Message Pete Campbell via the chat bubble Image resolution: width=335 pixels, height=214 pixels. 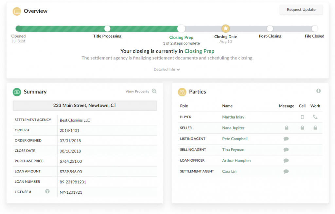point(286,139)
